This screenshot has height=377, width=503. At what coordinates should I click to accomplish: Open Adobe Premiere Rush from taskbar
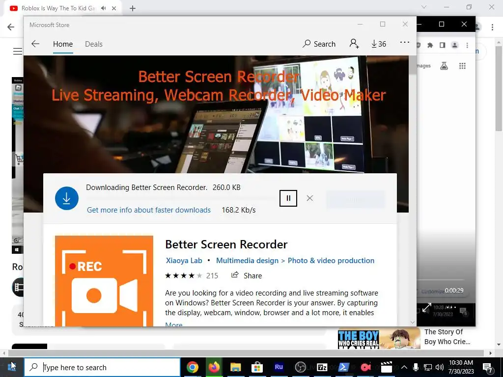[279, 367]
